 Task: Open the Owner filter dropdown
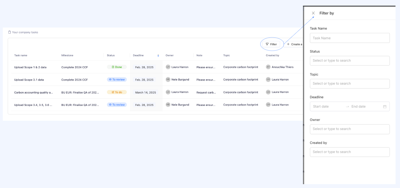click(350, 129)
